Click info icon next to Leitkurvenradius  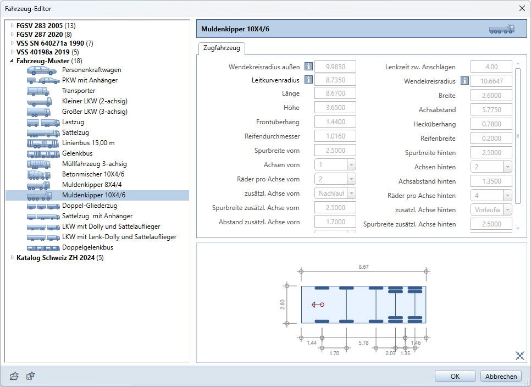coord(308,80)
